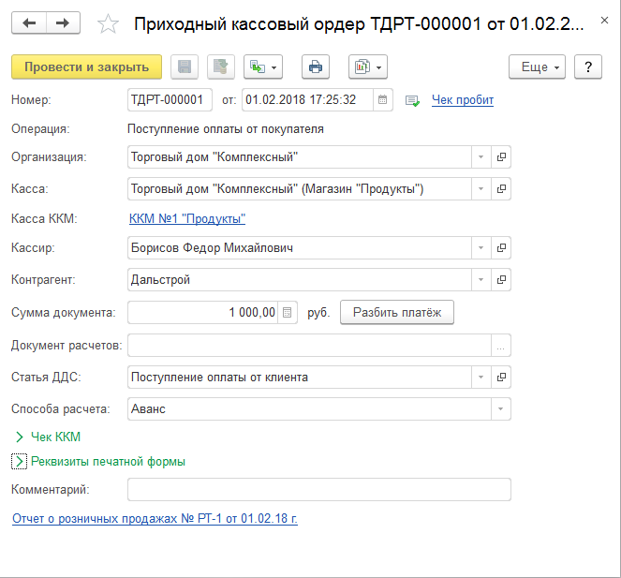Expand the Организация dropdown list
The width and height of the screenshot is (621, 578).
480,157
